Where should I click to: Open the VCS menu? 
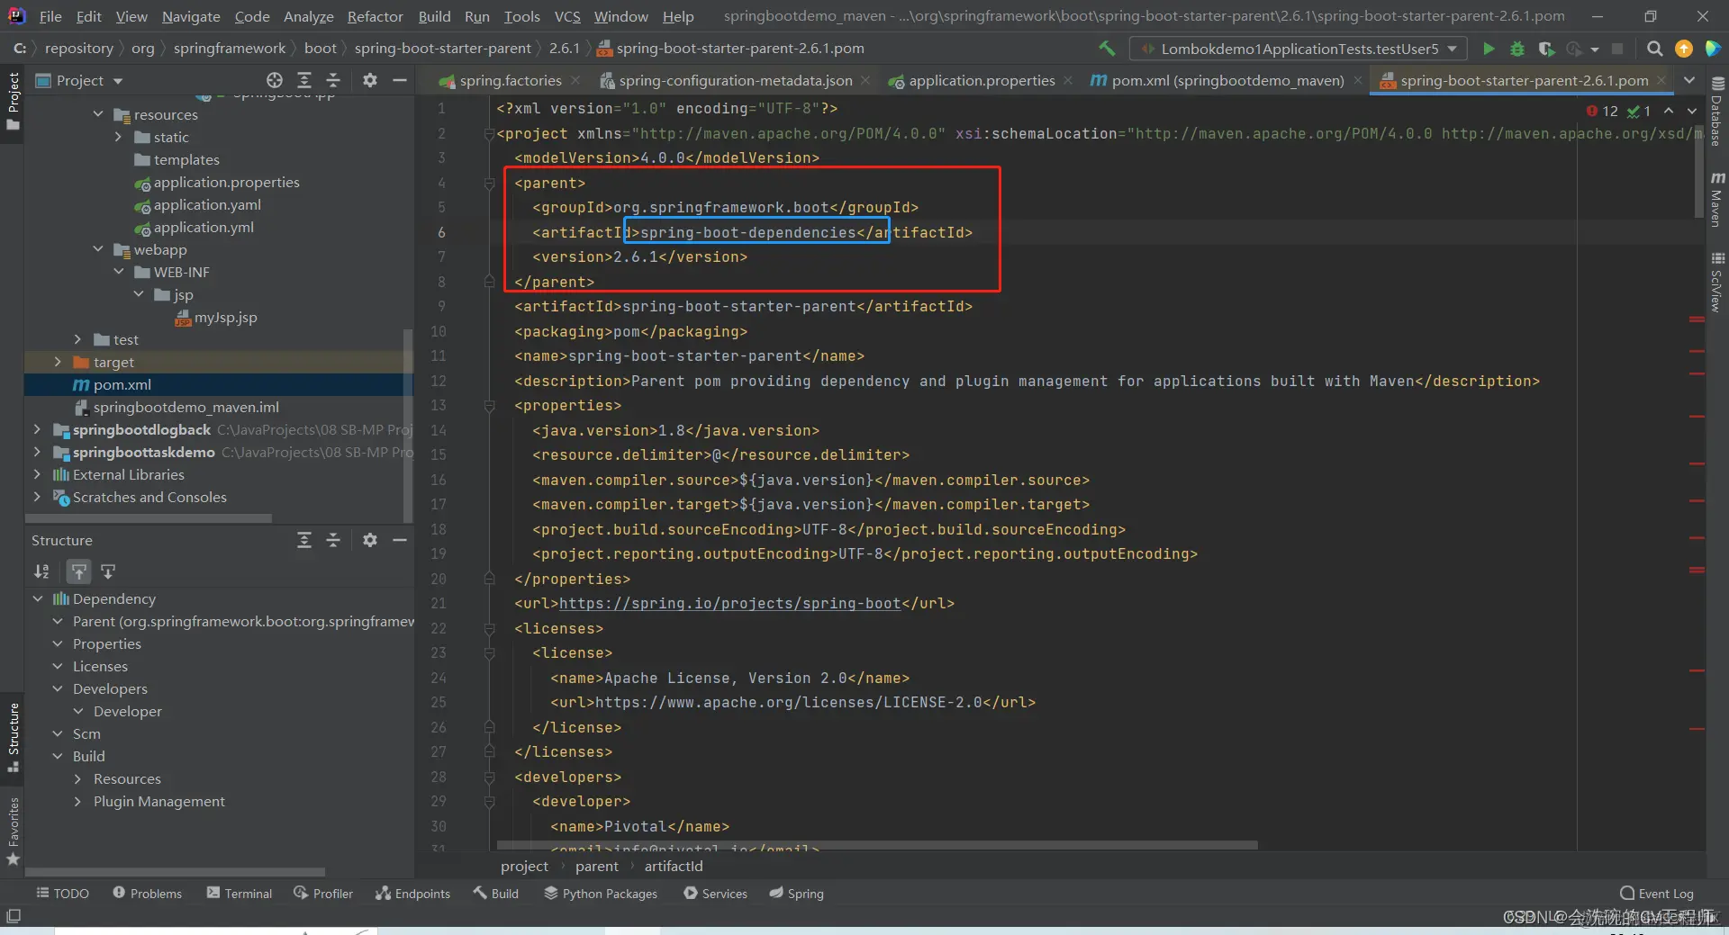[566, 16]
